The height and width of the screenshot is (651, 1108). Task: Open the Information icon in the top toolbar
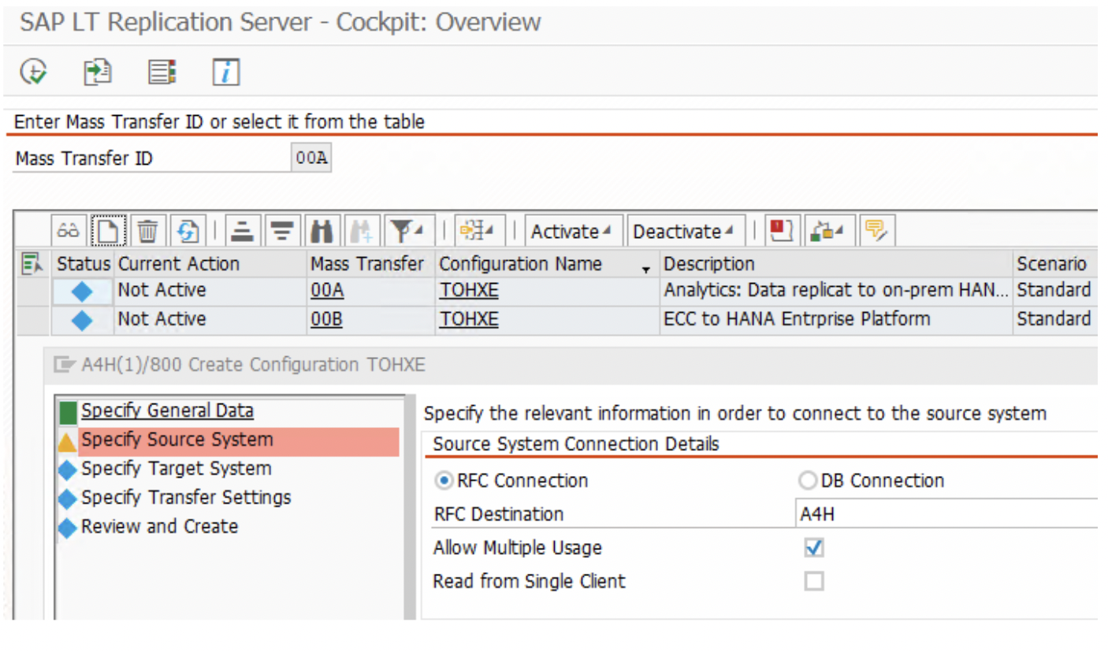click(x=226, y=73)
